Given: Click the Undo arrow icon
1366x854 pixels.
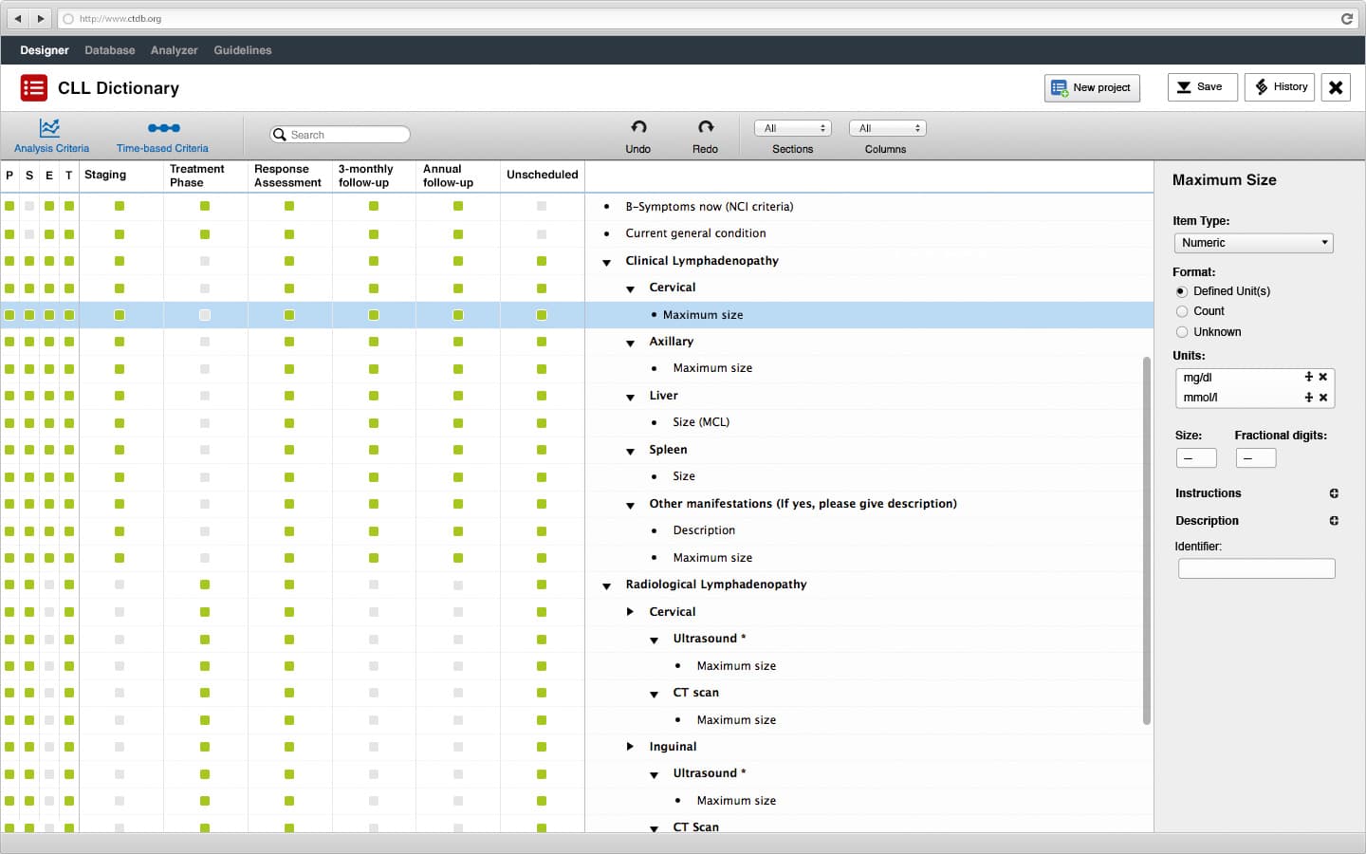Looking at the screenshot, I should coord(638,127).
